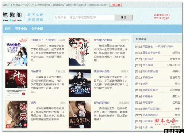The width and height of the screenshot is (184, 133).
Task: Open sidebar entry 狂武战帝
Action: [x=148, y=121]
